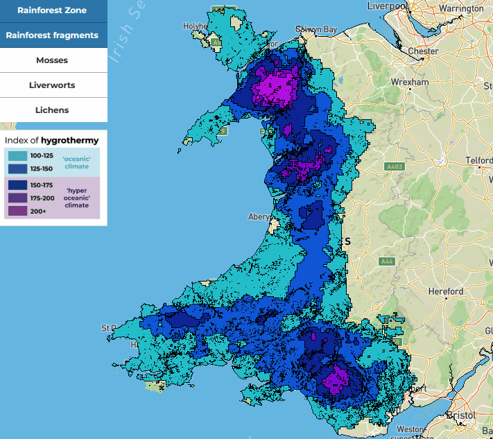This screenshot has height=439, width=493.
Task: Click the Telford label on the map
Action: pyautogui.click(x=479, y=160)
